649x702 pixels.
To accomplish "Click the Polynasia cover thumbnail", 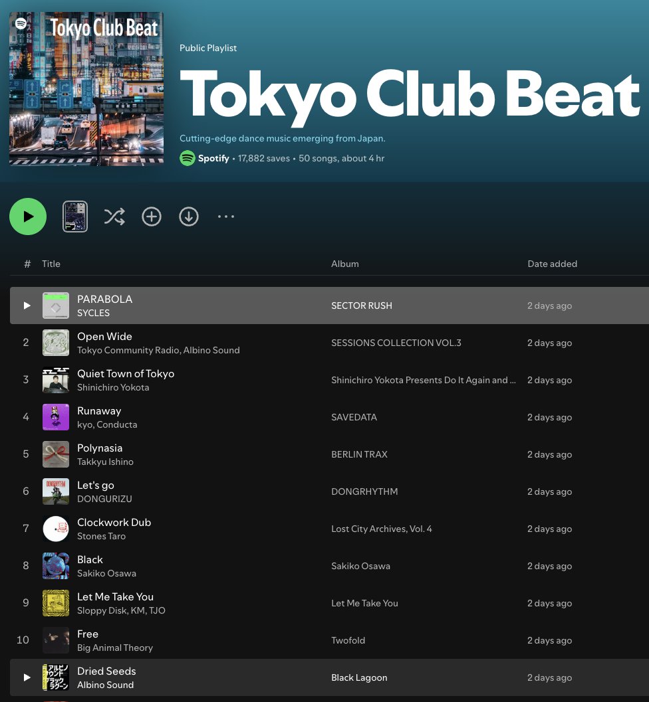I will (x=56, y=454).
